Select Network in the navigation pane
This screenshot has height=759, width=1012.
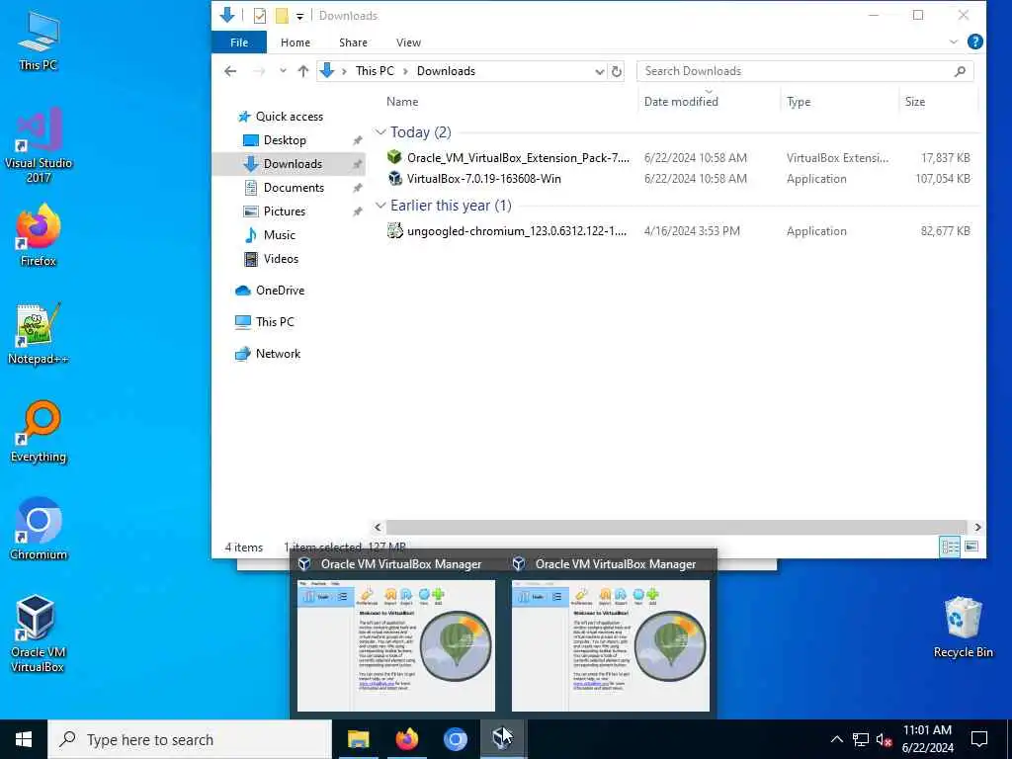coord(278,354)
